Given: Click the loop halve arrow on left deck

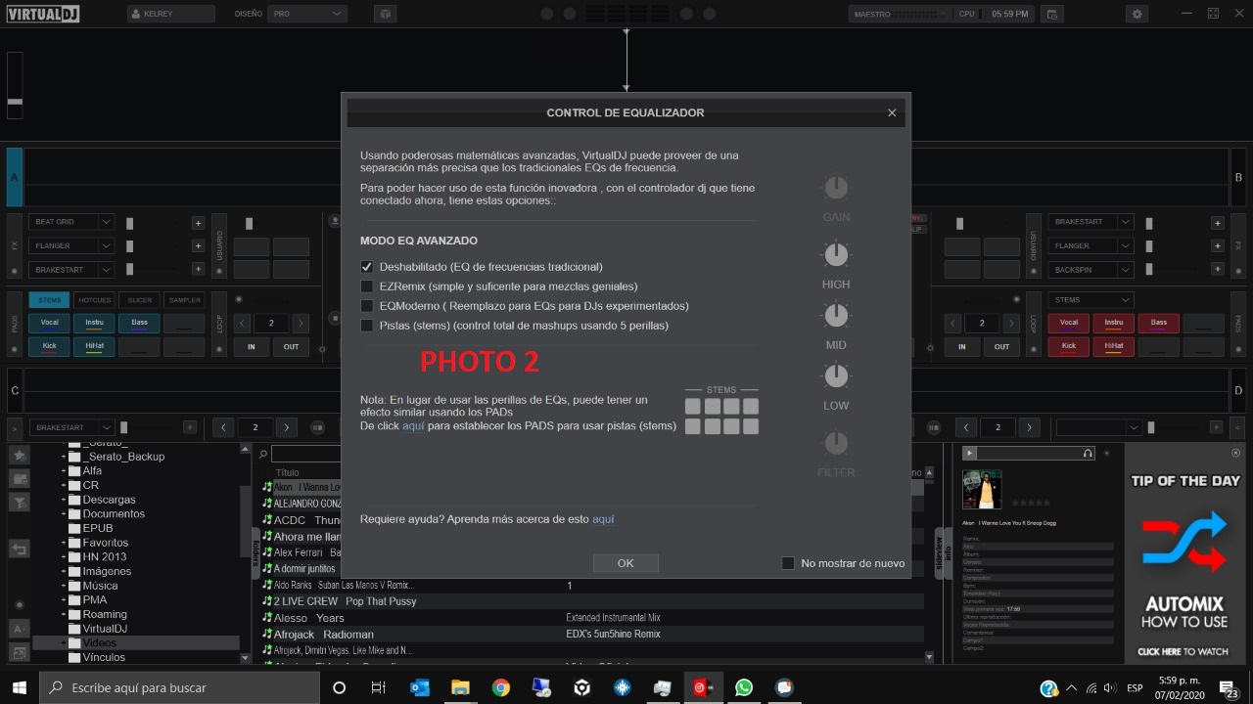Looking at the screenshot, I should [242, 323].
